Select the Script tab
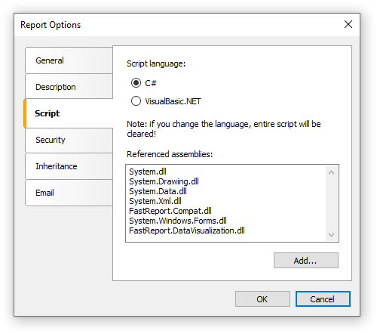The height and width of the screenshot is (334, 377). (x=69, y=113)
